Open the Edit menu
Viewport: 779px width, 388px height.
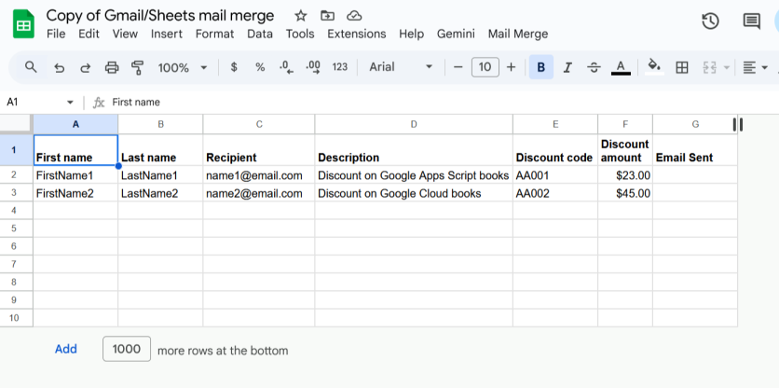pos(89,34)
